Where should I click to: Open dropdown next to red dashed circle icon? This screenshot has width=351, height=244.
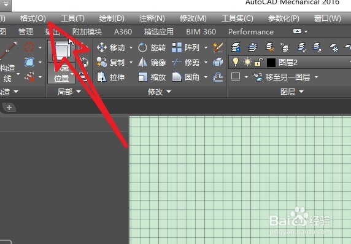[40, 47]
